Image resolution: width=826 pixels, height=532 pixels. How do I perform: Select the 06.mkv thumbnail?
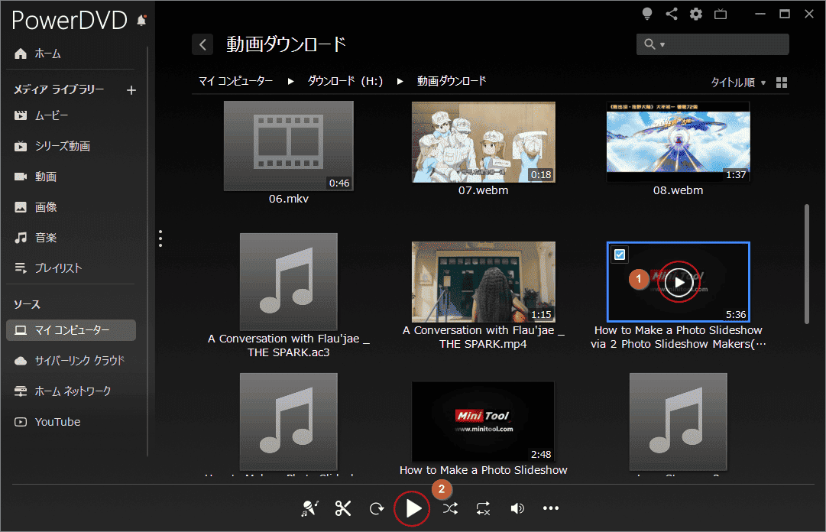pyautogui.click(x=289, y=146)
